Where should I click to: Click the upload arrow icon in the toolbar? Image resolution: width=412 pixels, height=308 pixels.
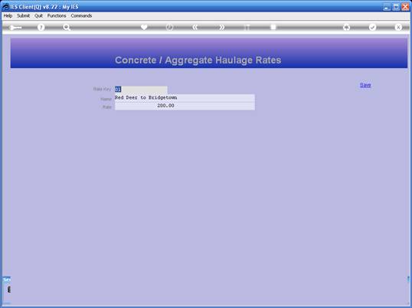pyautogui.click(x=347, y=27)
